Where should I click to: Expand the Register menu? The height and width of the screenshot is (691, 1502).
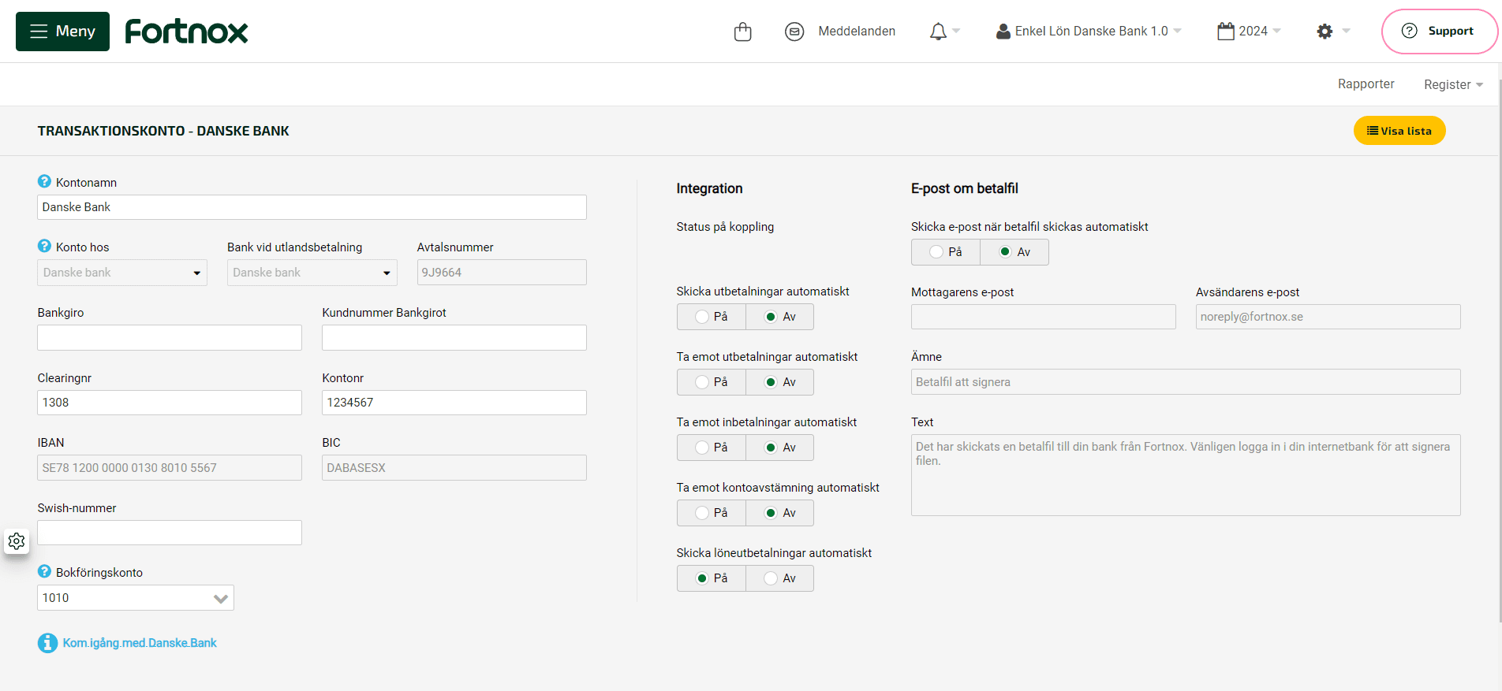pyautogui.click(x=1453, y=84)
